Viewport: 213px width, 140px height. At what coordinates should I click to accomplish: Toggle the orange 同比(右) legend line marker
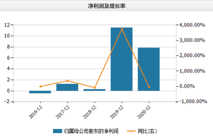(131, 131)
